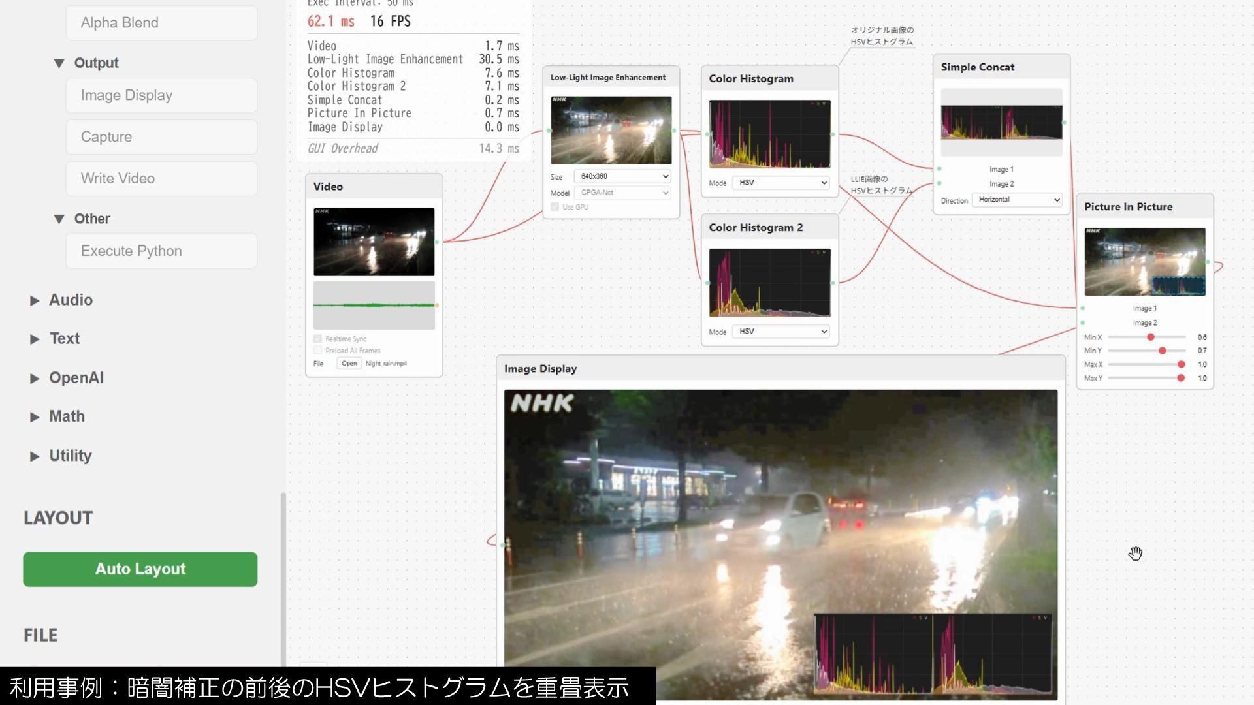Open the Size 640x360 dropdown
This screenshot has height=705, width=1254.
pos(624,176)
